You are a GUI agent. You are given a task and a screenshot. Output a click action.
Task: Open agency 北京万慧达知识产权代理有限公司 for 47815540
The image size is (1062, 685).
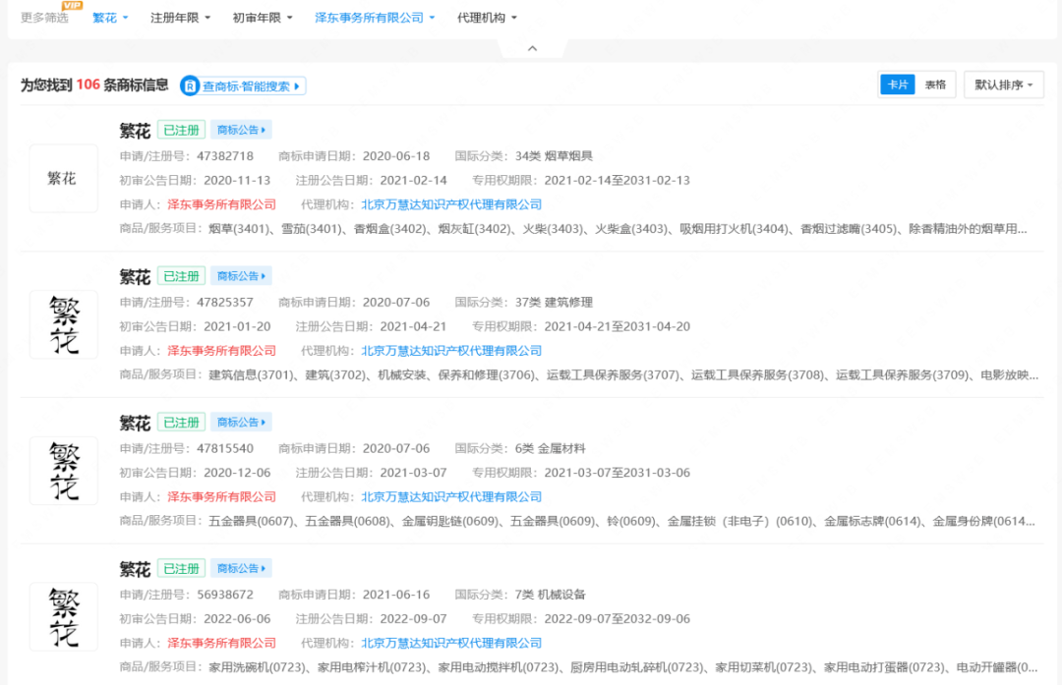tap(451, 497)
